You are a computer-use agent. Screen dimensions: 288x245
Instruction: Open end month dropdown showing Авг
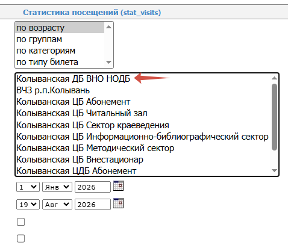coord(57,205)
